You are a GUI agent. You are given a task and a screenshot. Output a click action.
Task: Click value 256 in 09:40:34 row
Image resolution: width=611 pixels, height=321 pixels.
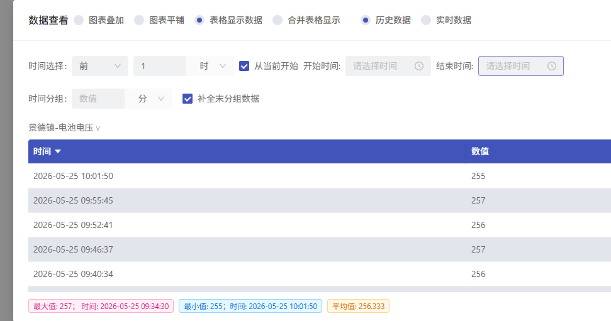pos(478,275)
